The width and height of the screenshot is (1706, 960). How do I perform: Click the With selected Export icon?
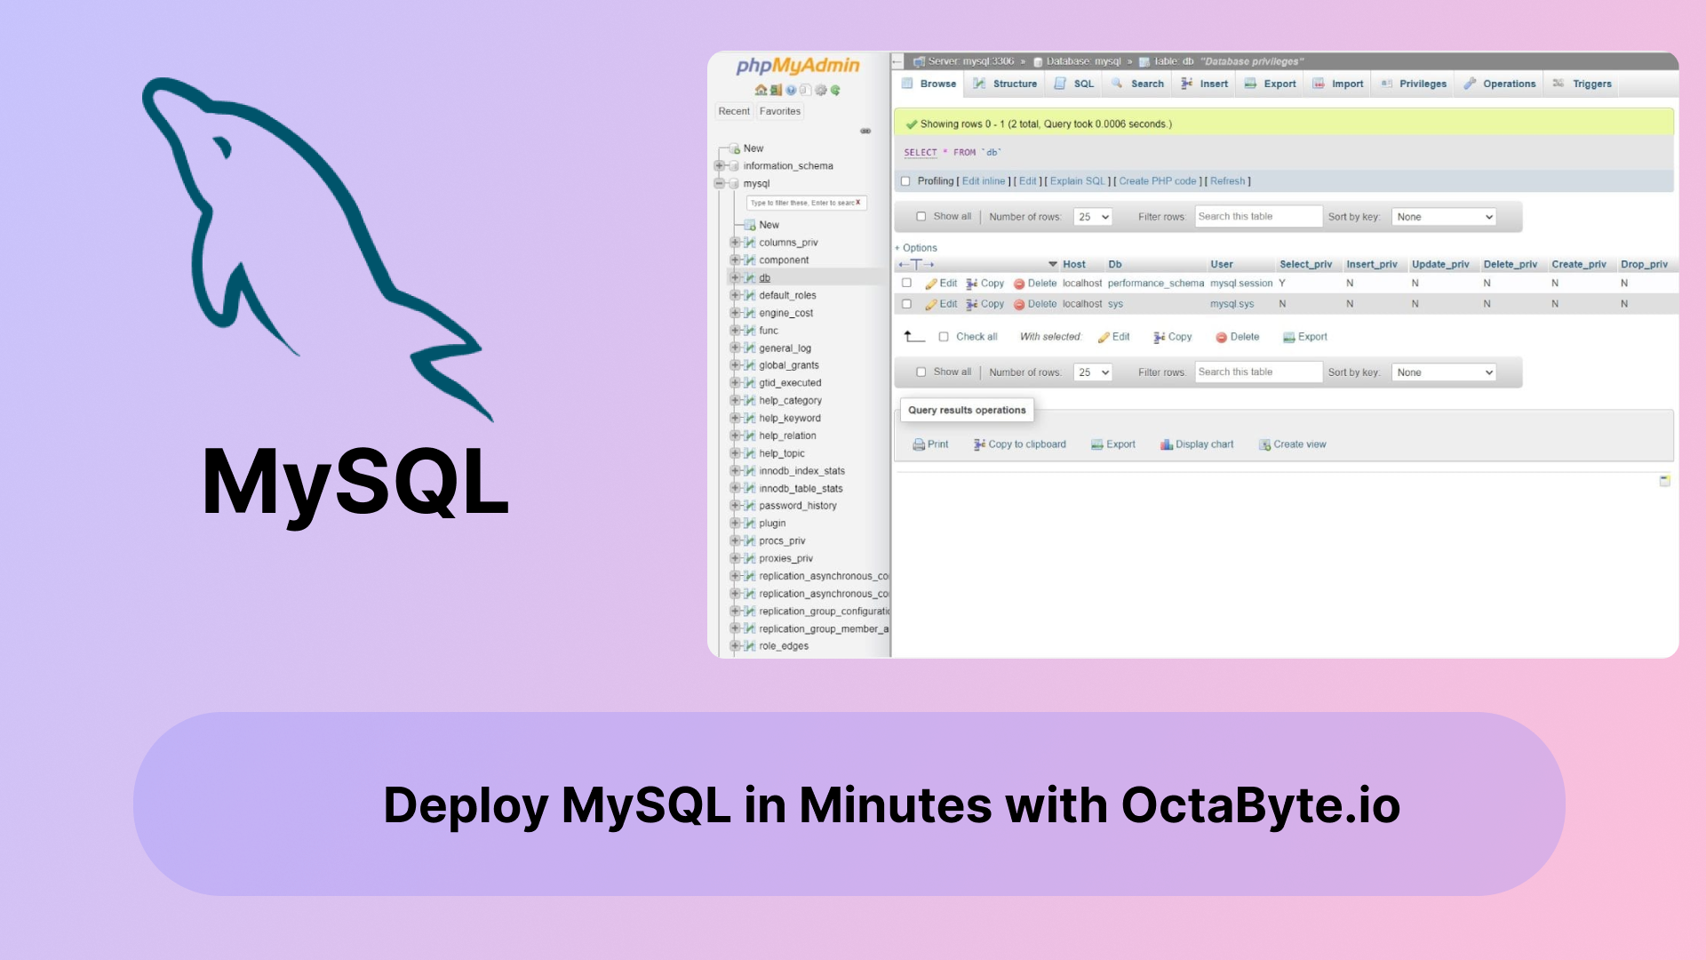click(x=1288, y=337)
